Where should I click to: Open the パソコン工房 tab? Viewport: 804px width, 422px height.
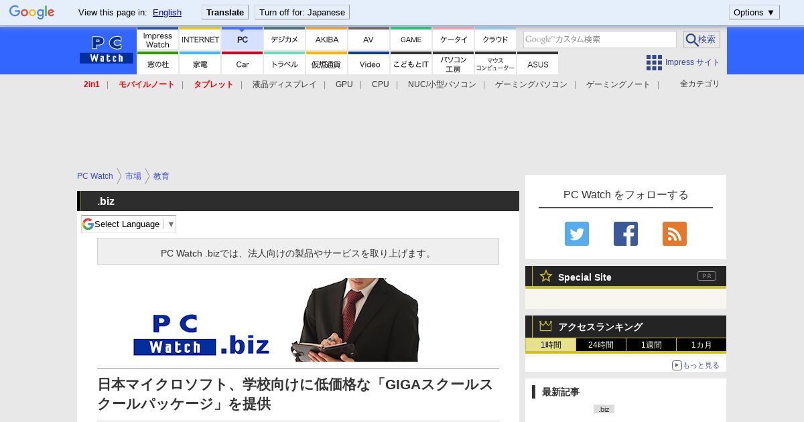[x=454, y=64]
